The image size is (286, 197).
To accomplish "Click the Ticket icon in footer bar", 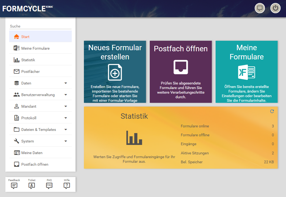I will click(x=32, y=185).
